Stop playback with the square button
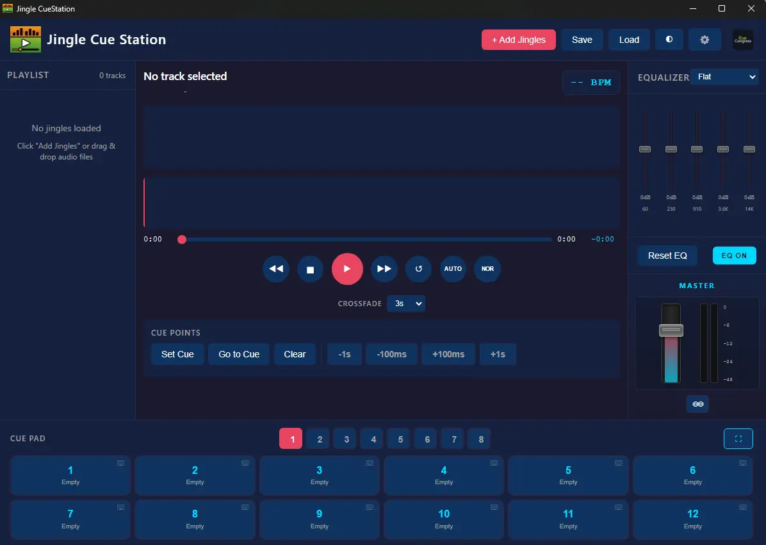The height and width of the screenshot is (545, 766). (310, 269)
